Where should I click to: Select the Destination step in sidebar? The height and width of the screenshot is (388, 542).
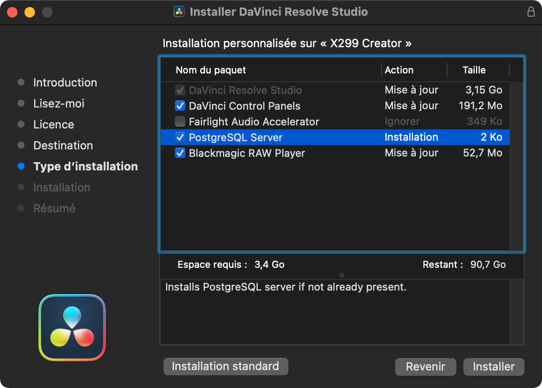click(x=63, y=145)
